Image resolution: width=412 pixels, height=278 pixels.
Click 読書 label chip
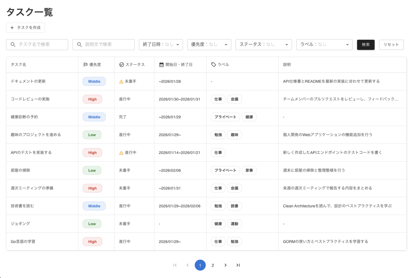coord(234,206)
